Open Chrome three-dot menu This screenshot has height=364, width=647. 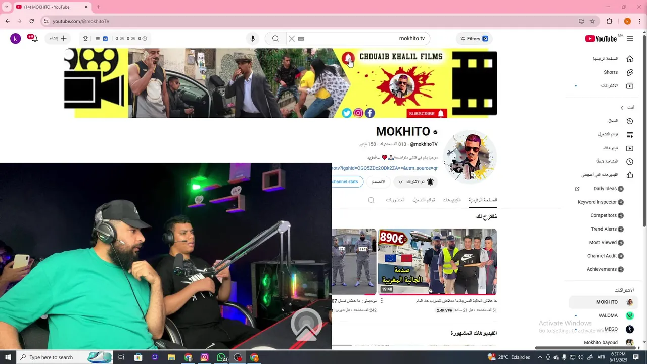tap(640, 21)
